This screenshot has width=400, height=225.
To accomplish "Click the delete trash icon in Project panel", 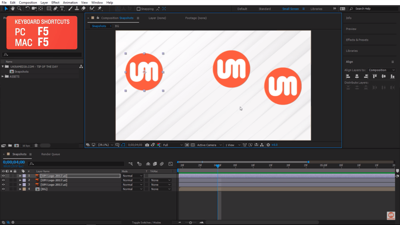I will [x=36, y=146].
